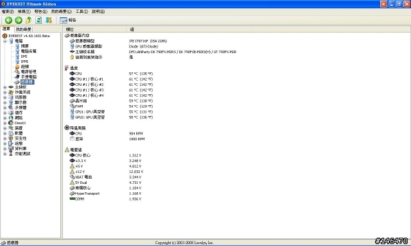Expand the 多媒體 Multimedia tree node
Screen dimensions: 411x246
pyautogui.click(x=5, y=108)
